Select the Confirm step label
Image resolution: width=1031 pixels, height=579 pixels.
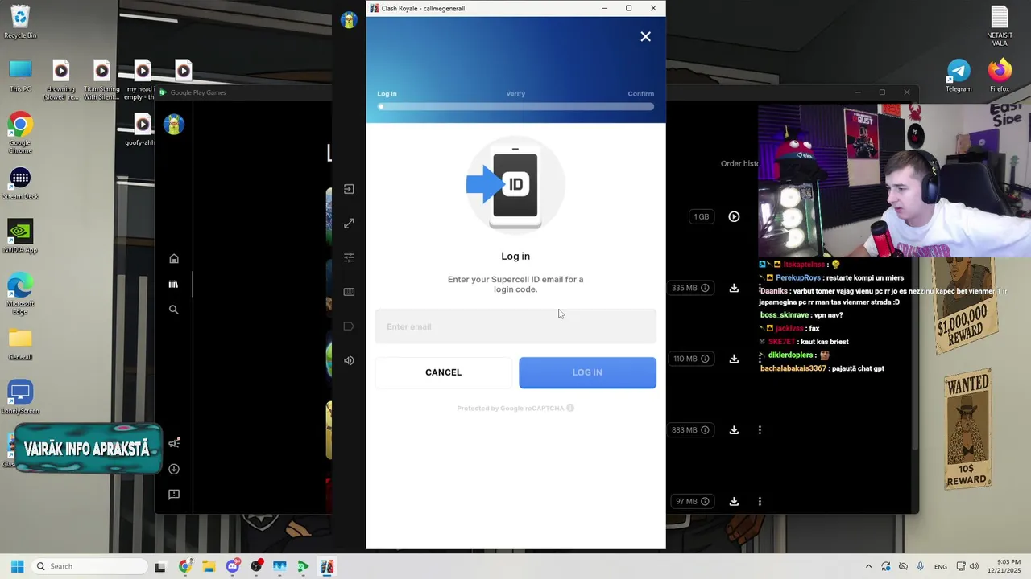tap(641, 94)
